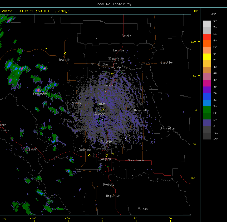The width and height of the screenshot is (227, 222).
Task: Click the RockyMH label
Action: 65,60
